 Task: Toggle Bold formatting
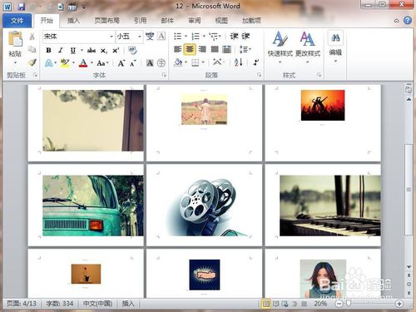pos(48,50)
